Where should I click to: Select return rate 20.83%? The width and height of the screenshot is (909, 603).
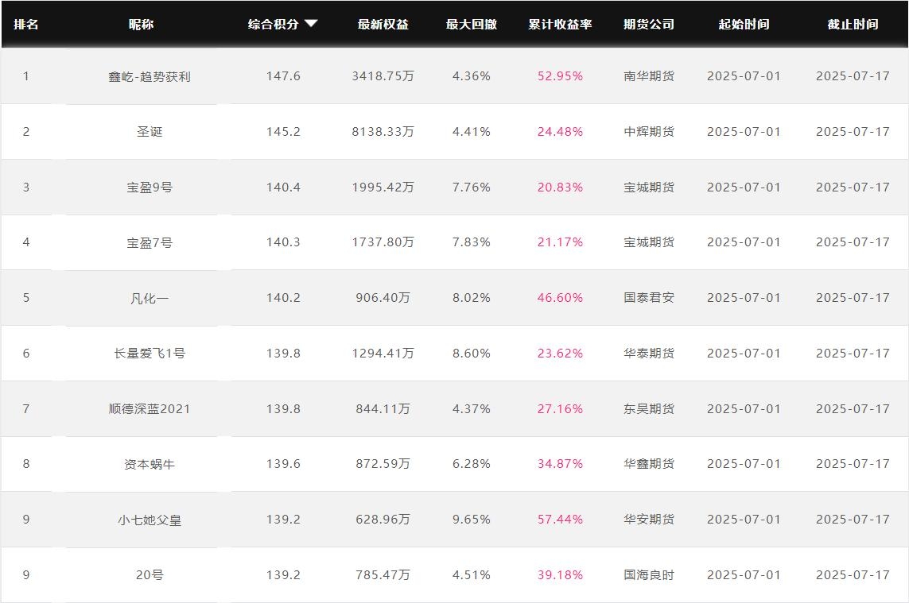coord(560,187)
